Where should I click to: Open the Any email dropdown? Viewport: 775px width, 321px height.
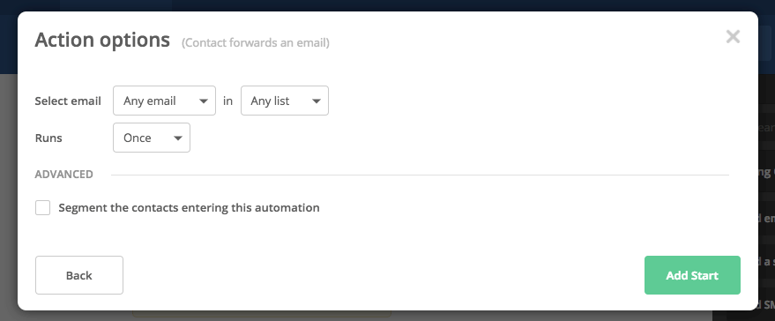coord(164,101)
